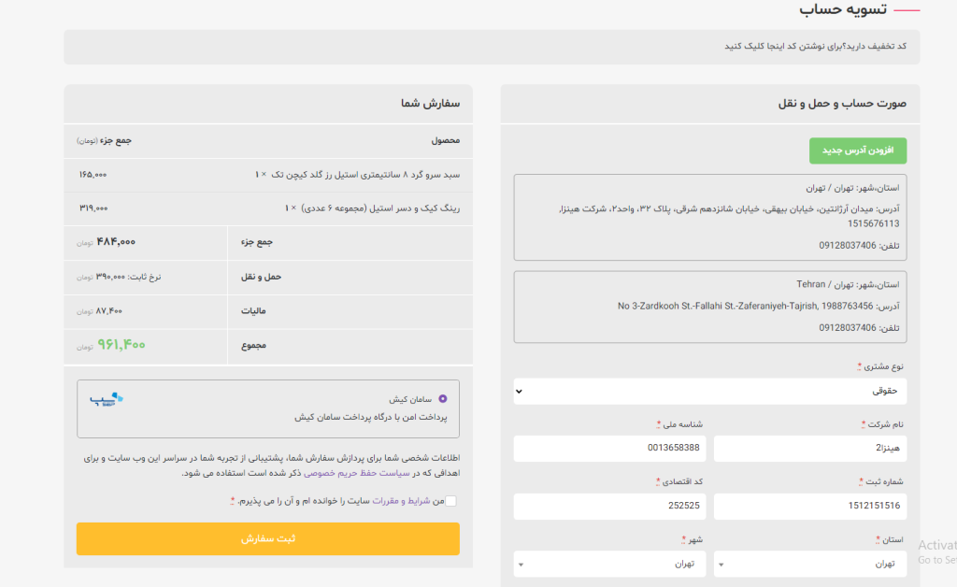Click the national ID field 0013658388
Image resolution: width=957 pixels, height=587 pixels.
(609, 449)
